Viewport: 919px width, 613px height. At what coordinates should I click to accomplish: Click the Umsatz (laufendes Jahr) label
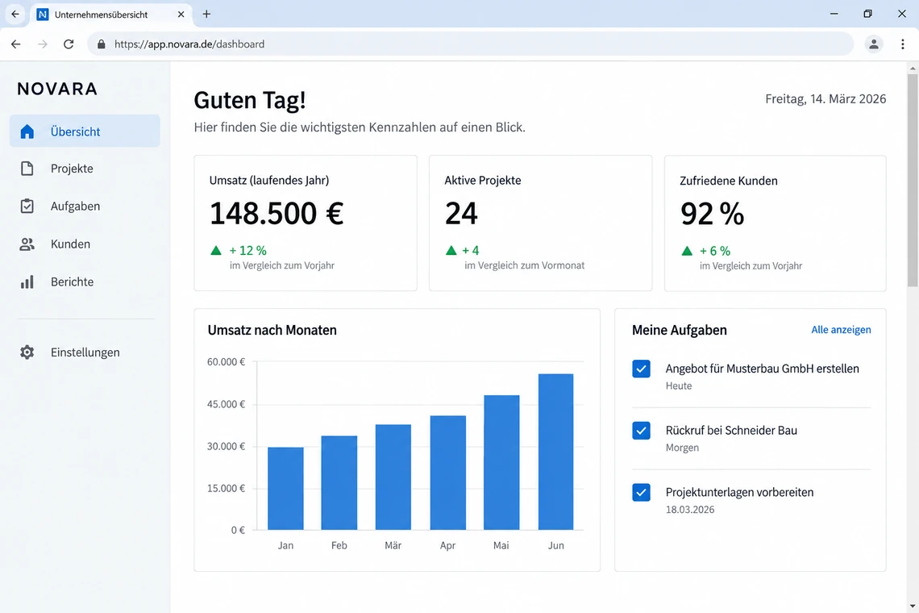pos(269,181)
